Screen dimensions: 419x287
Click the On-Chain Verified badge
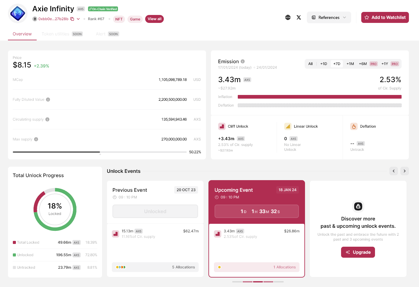[103, 9]
